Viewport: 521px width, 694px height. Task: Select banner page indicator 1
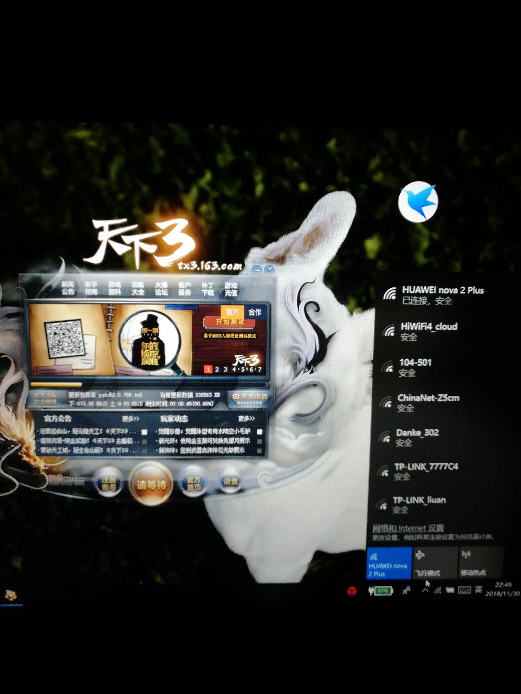(208, 370)
